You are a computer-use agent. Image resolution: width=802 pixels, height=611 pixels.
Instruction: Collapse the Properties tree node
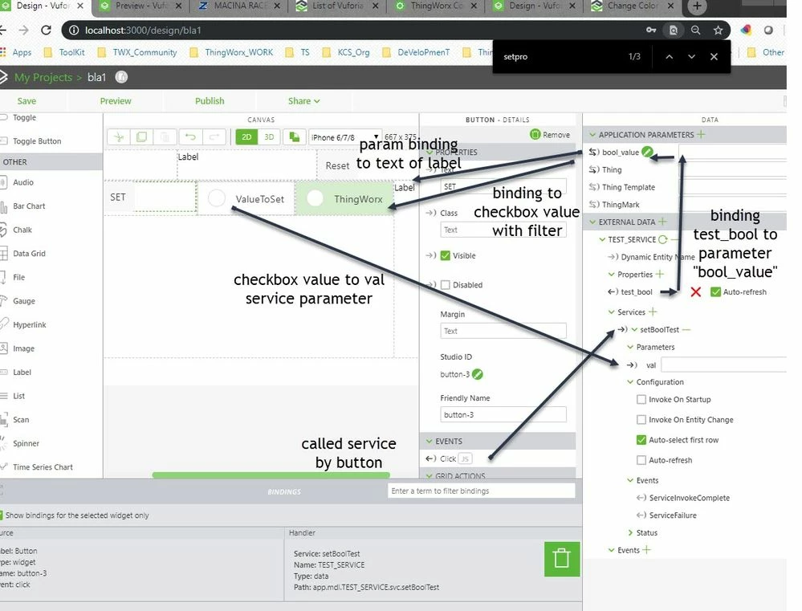point(611,275)
